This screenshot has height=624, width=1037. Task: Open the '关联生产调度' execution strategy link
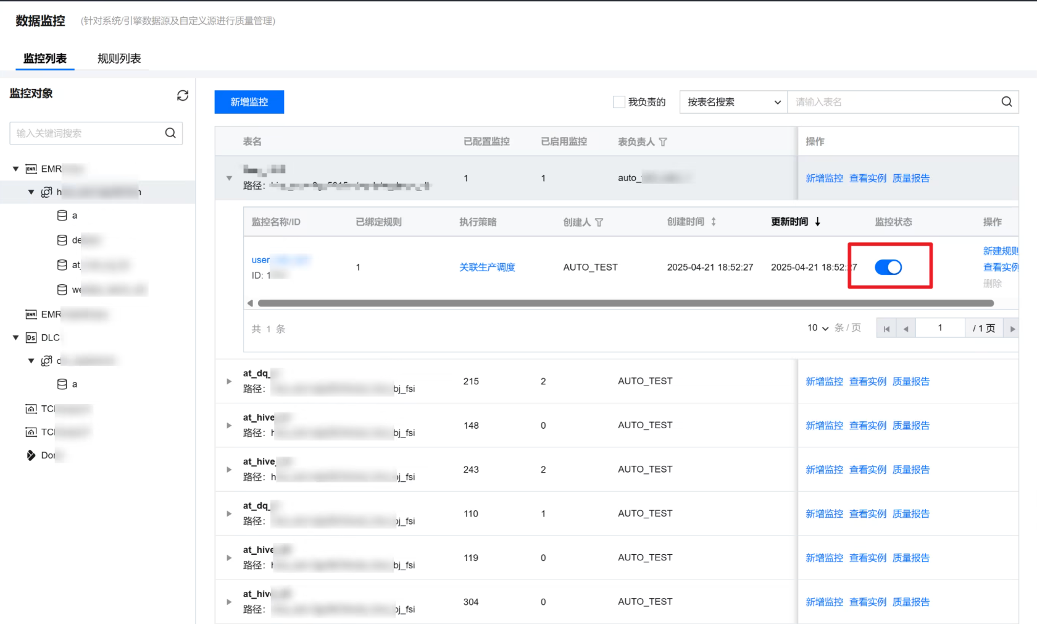(x=487, y=267)
